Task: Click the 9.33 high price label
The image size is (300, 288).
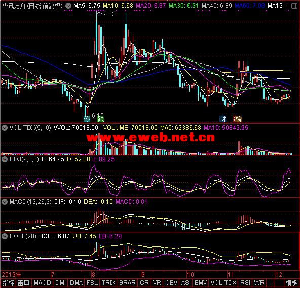Action: click(x=109, y=14)
